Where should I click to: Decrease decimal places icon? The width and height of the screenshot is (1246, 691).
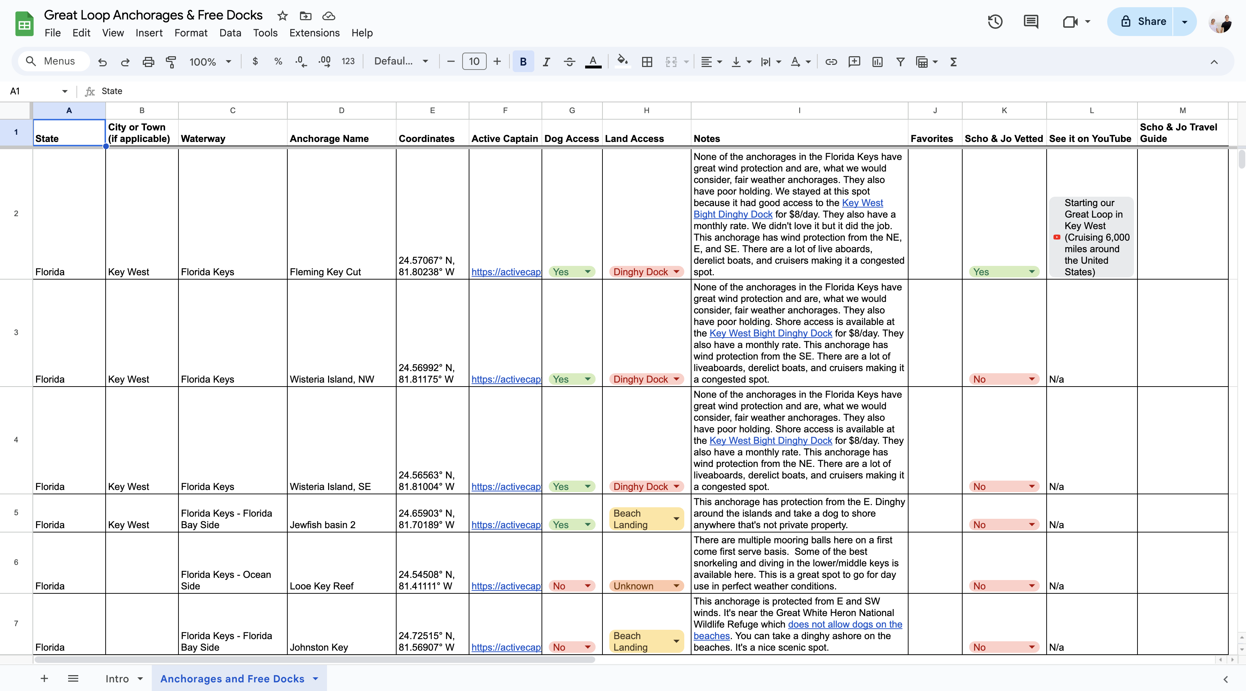coord(301,61)
